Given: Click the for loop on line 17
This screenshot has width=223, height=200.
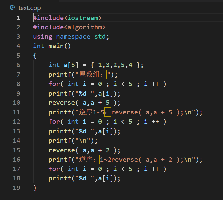Looking at the screenshot, I should (x=107, y=169).
